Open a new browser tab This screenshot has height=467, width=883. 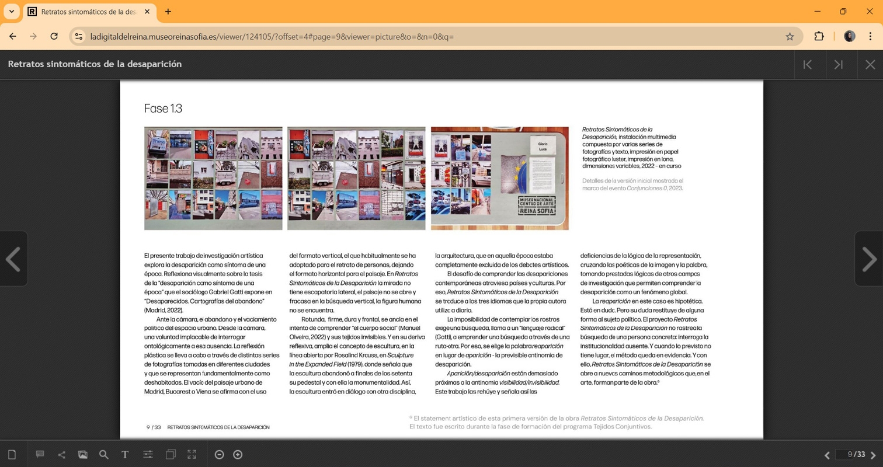tap(168, 12)
